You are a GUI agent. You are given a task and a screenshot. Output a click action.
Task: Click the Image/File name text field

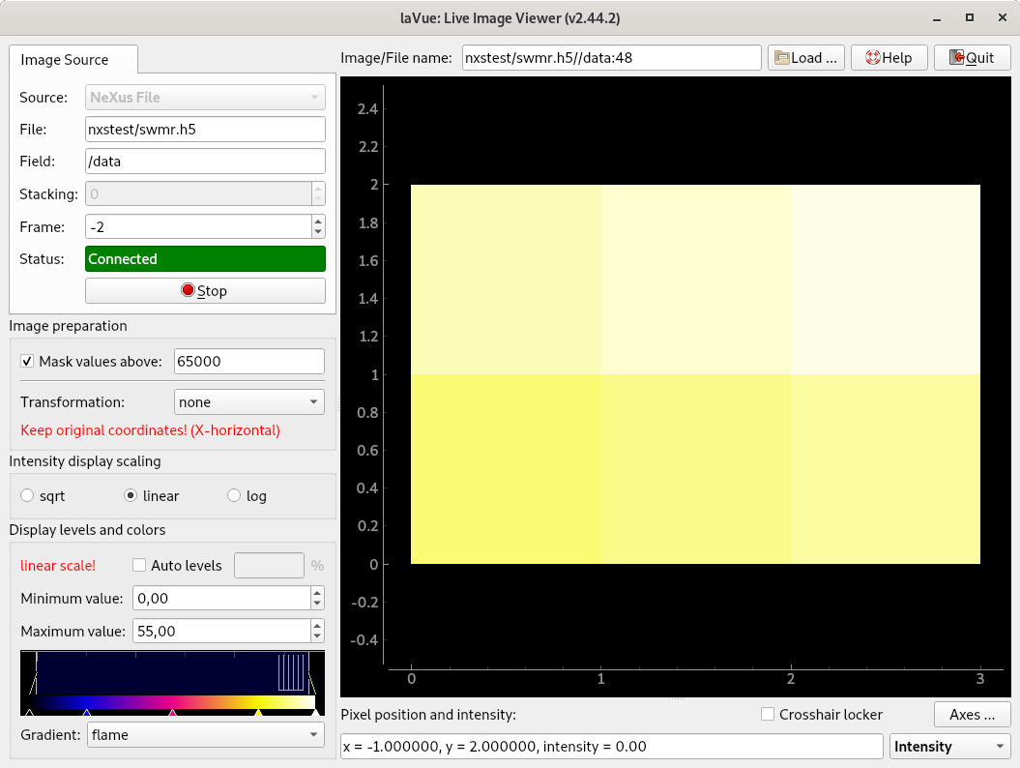coord(611,58)
